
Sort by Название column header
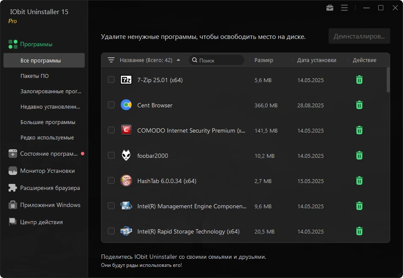[146, 60]
